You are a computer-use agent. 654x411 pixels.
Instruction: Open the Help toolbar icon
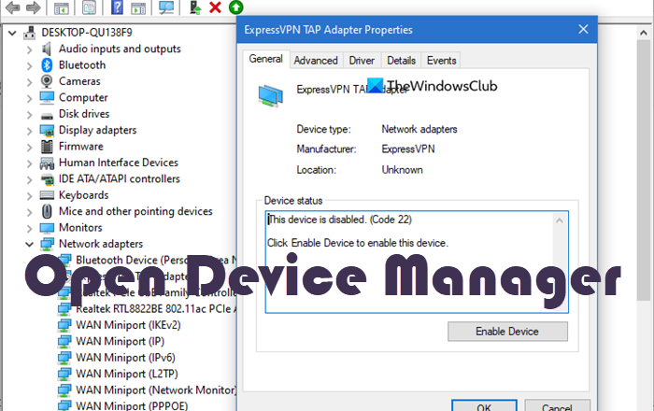pos(117,7)
